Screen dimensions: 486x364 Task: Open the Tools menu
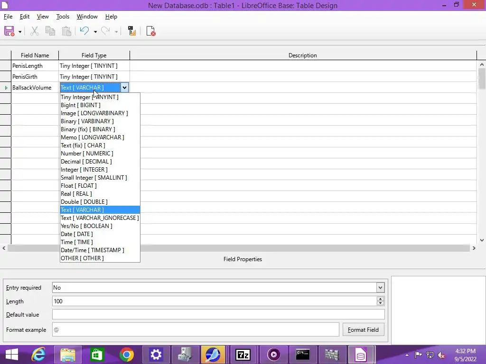point(63,17)
